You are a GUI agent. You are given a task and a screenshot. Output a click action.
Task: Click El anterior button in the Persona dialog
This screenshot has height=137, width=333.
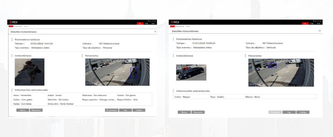click(112, 110)
